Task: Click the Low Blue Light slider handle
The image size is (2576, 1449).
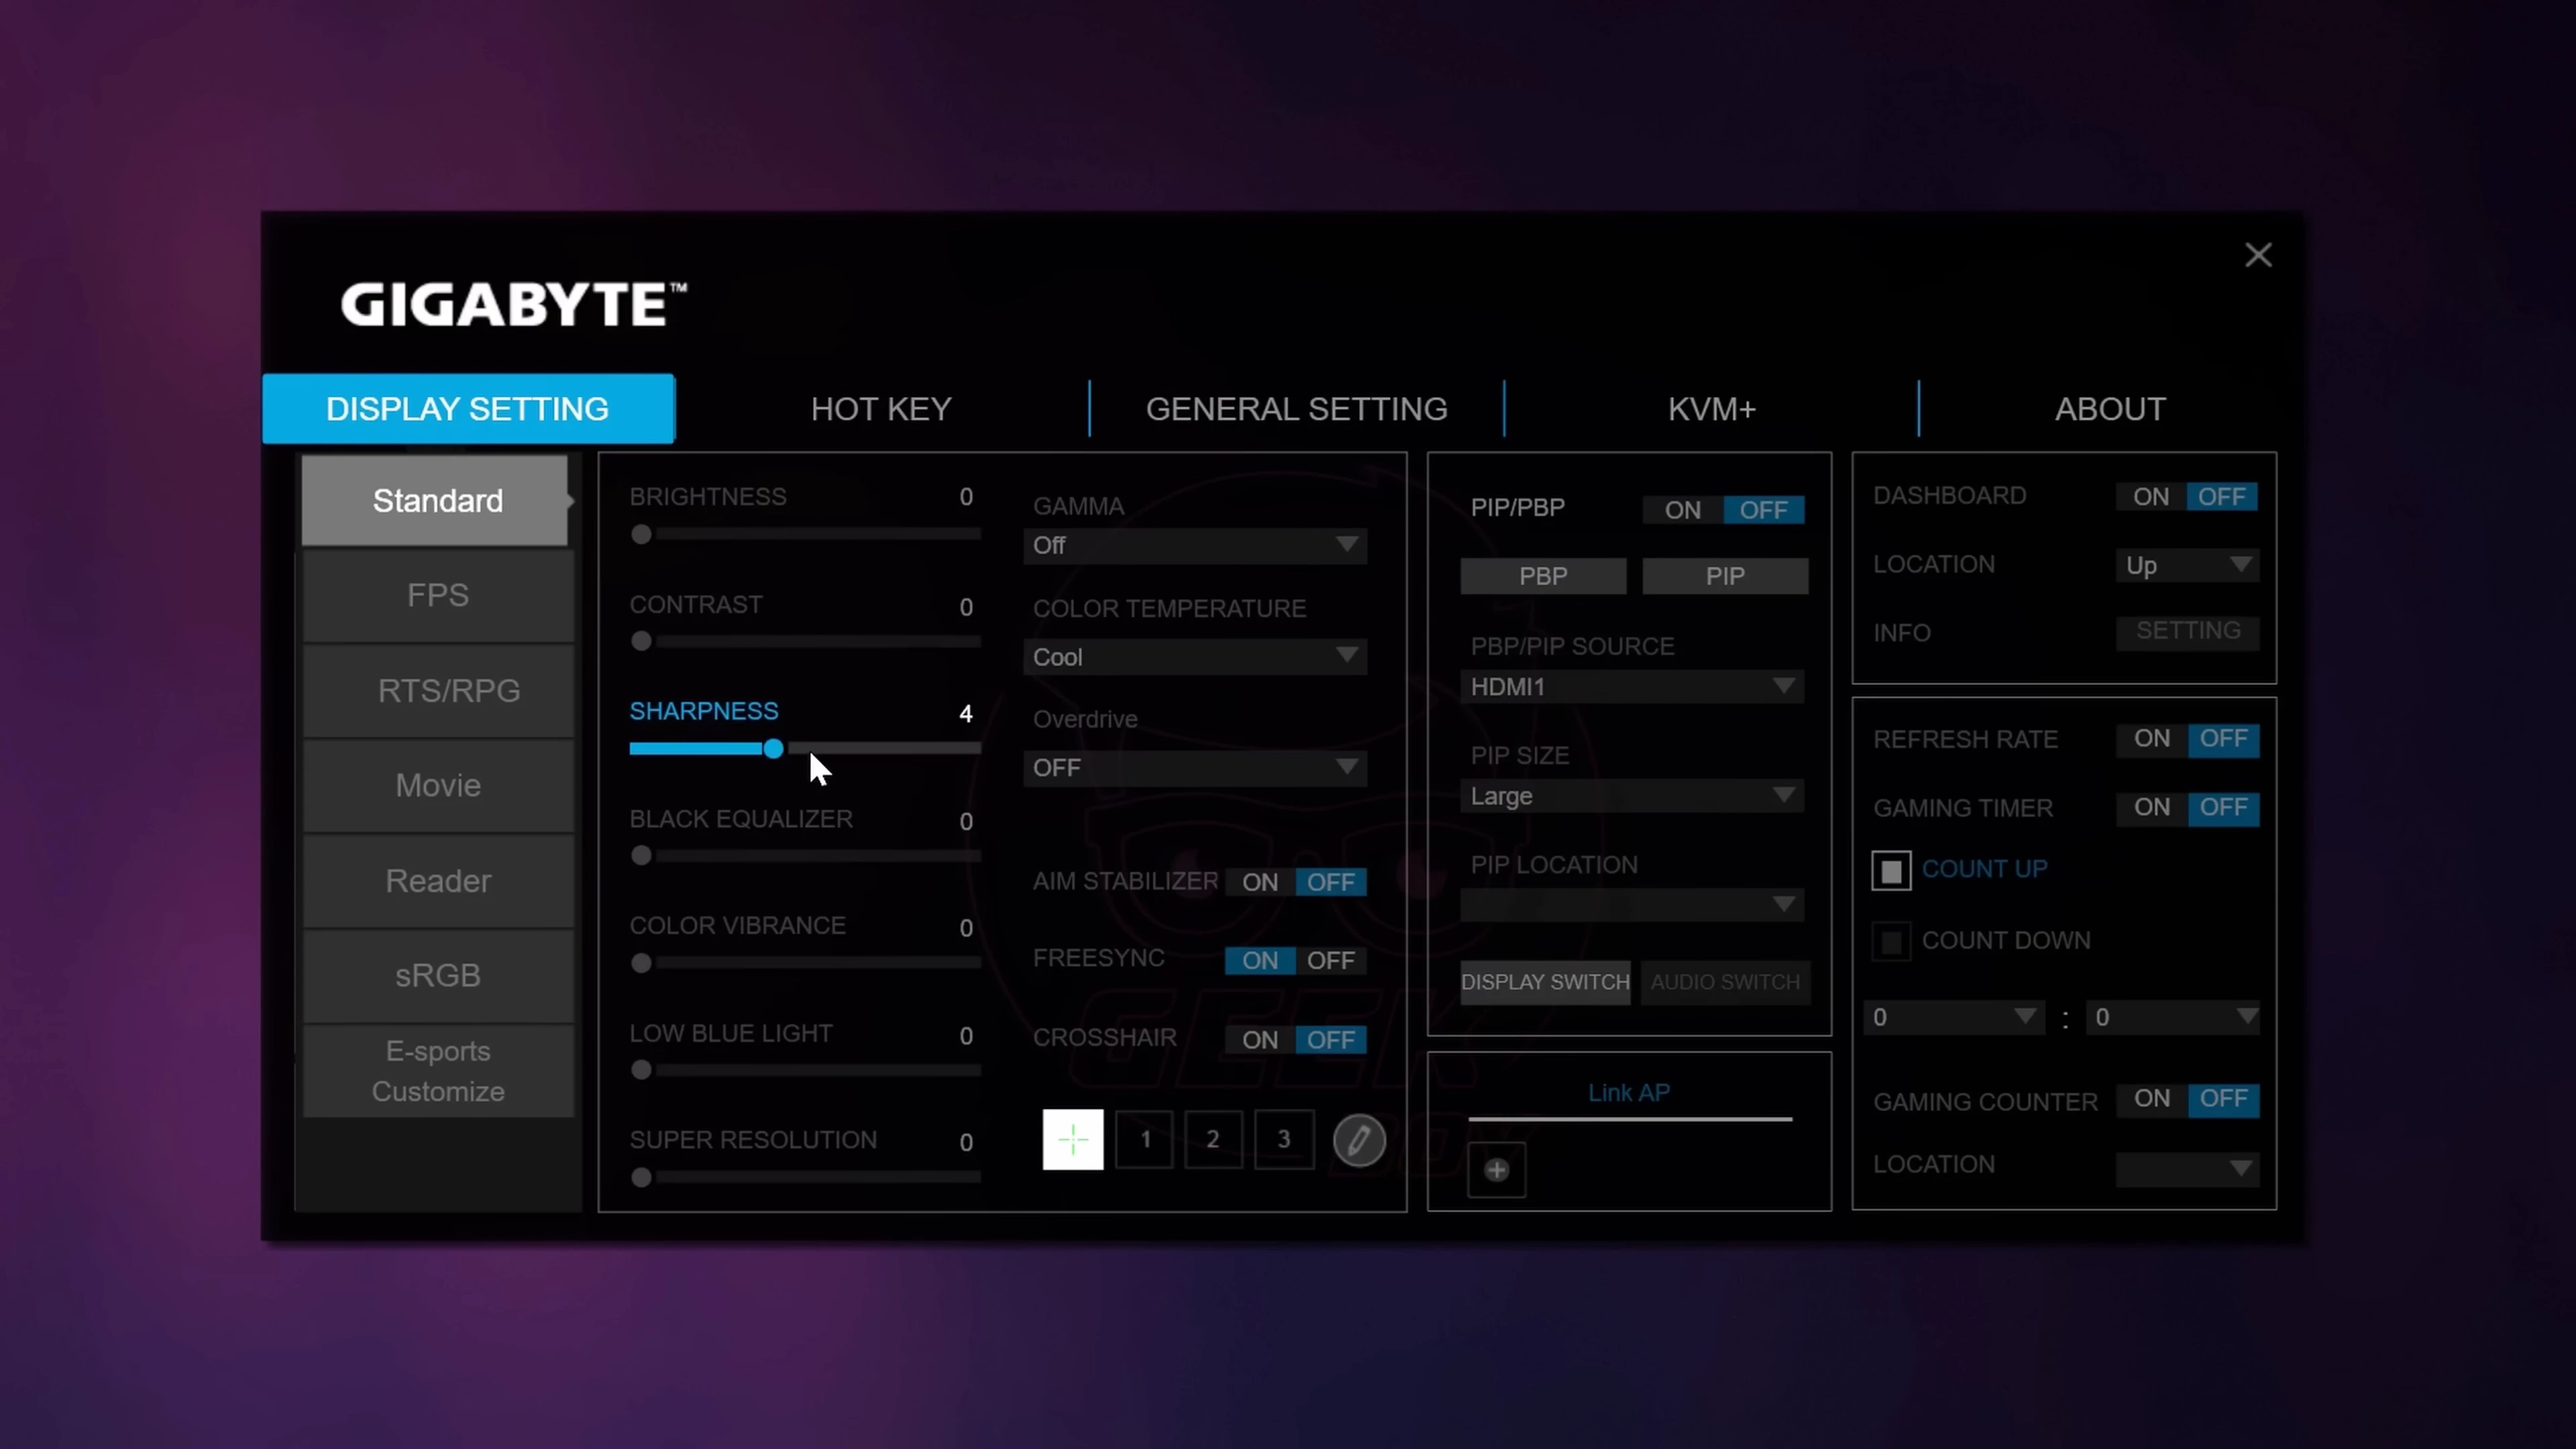Action: (641, 1071)
